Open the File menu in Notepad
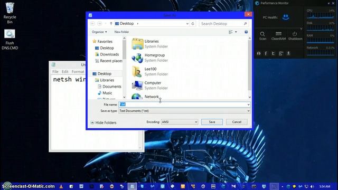Viewport: 338px width, 190px height. [55, 72]
